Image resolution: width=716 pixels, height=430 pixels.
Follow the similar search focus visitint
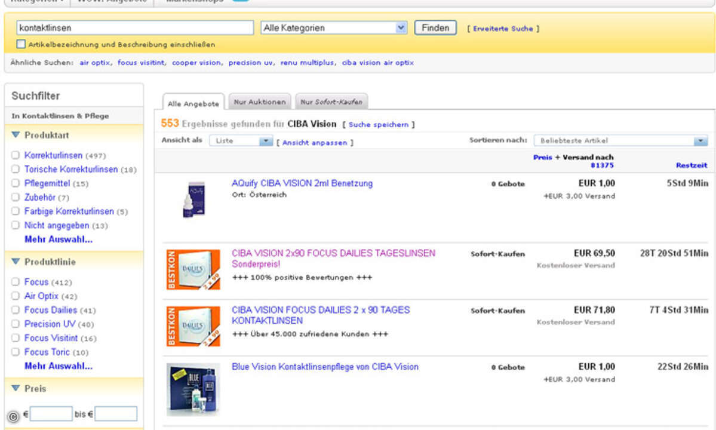141,63
